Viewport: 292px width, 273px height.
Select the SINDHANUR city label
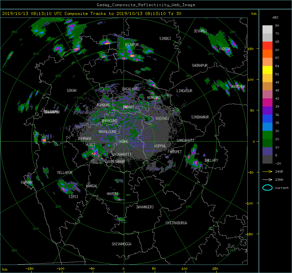click(x=200, y=117)
